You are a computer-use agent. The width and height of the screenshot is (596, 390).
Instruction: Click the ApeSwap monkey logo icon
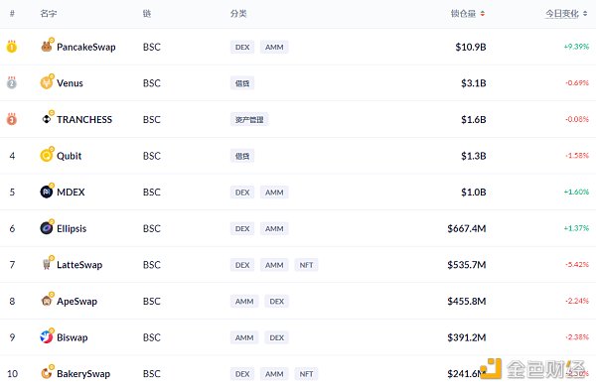47,301
